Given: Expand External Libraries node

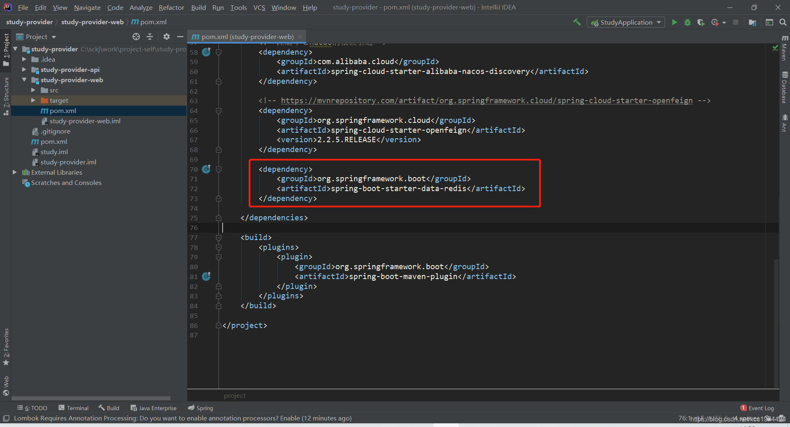Looking at the screenshot, I should (x=15, y=172).
